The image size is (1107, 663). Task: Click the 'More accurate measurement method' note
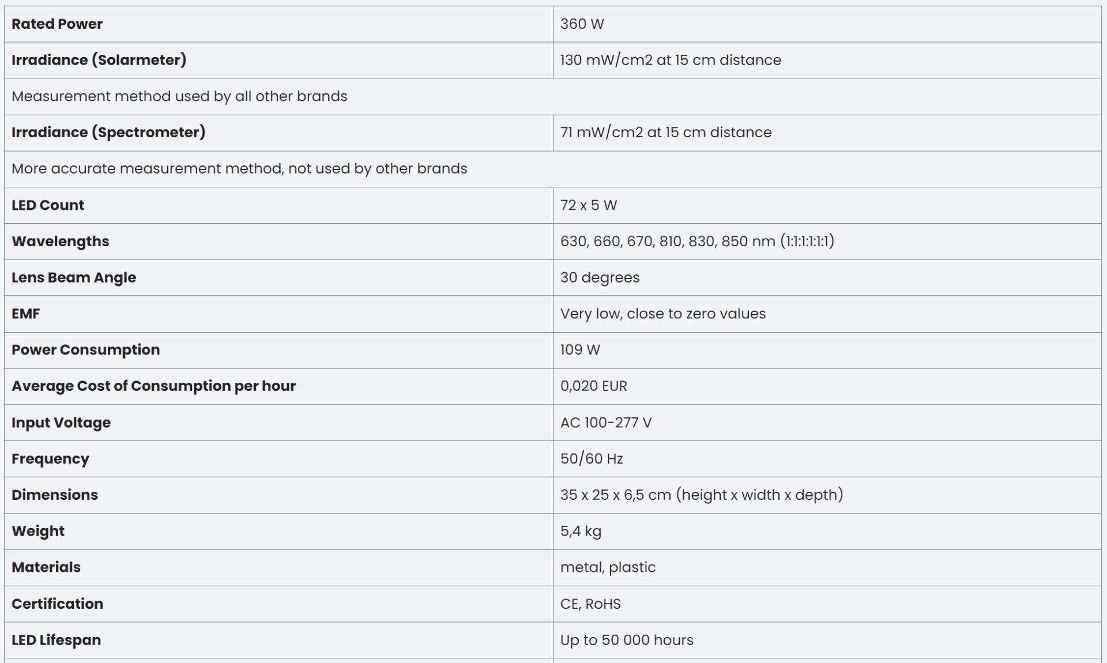pos(239,169)
